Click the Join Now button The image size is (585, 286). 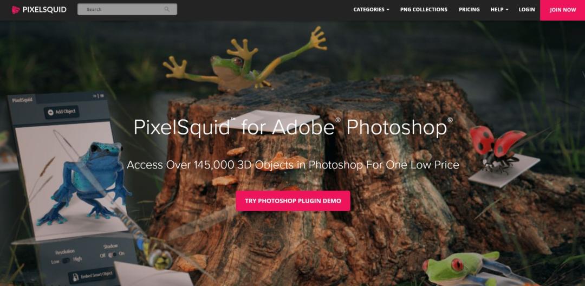tap(563, 10)
